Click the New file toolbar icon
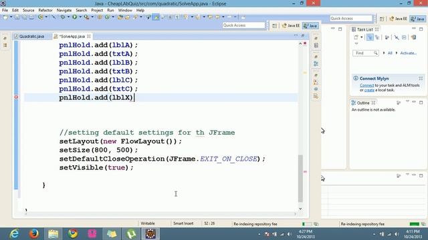 click(5, 17)
